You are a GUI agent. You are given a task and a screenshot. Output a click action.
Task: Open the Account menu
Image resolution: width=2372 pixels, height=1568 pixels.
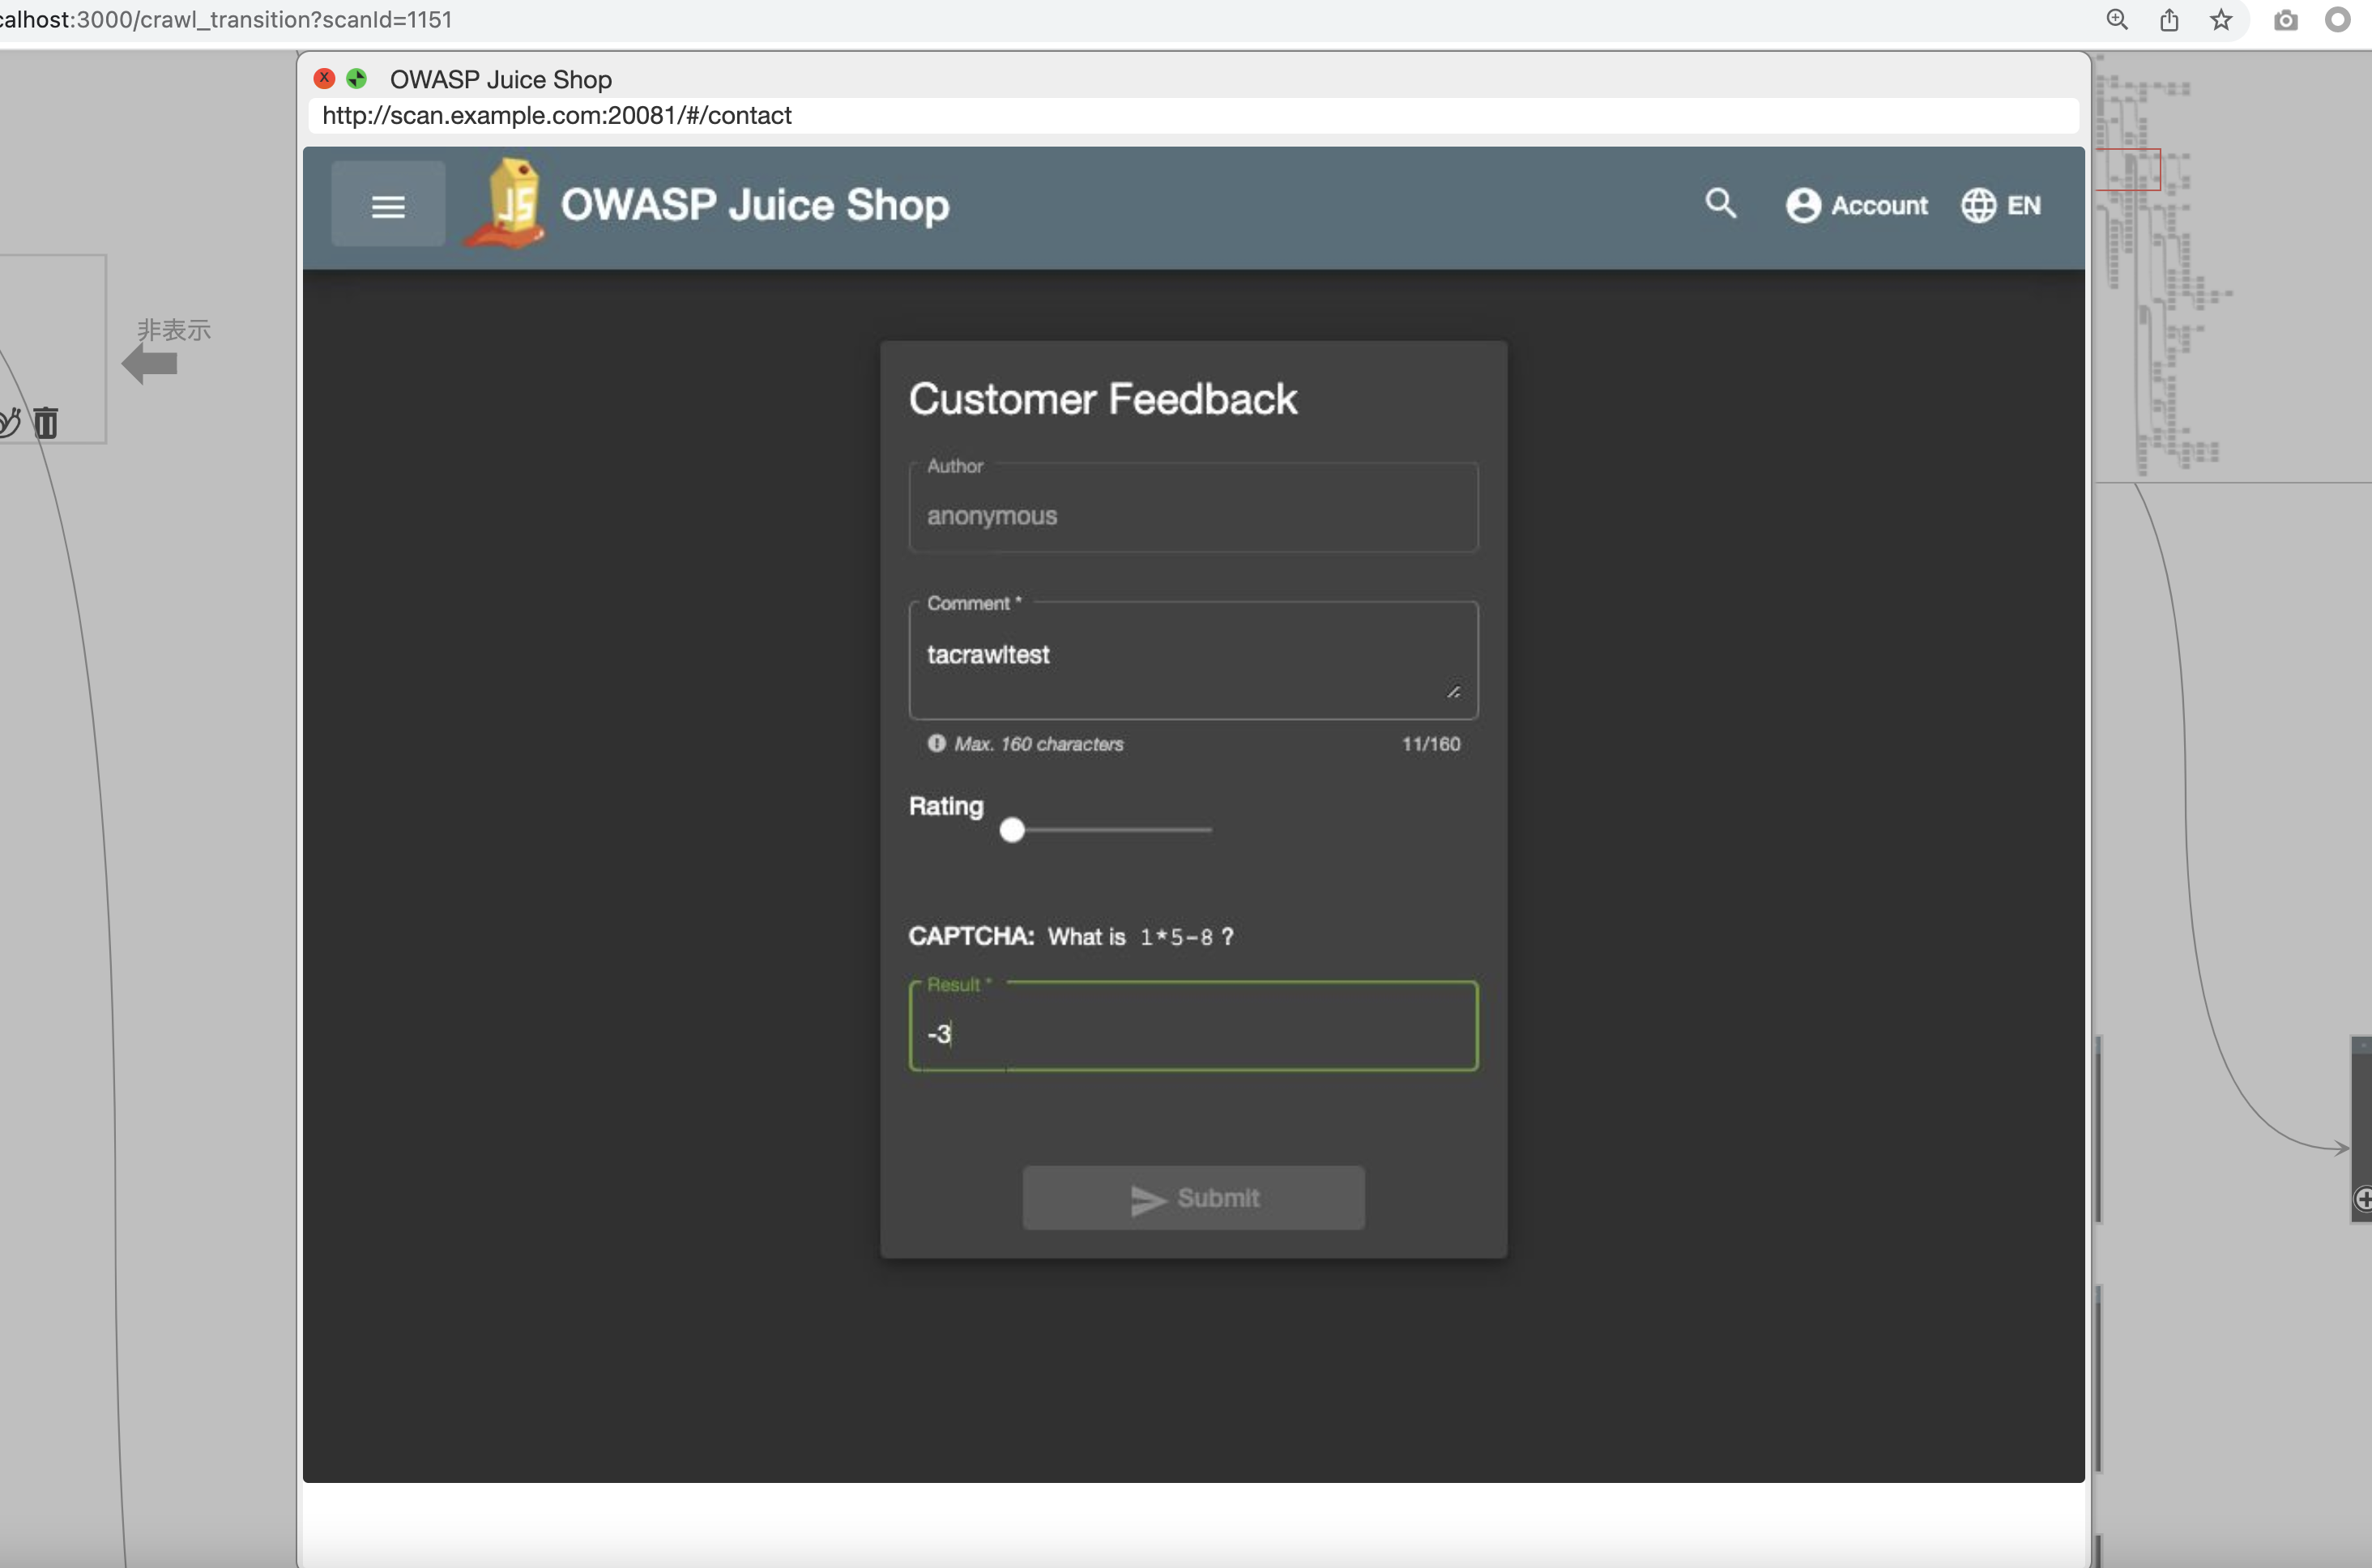click(x=1857, y=205)
